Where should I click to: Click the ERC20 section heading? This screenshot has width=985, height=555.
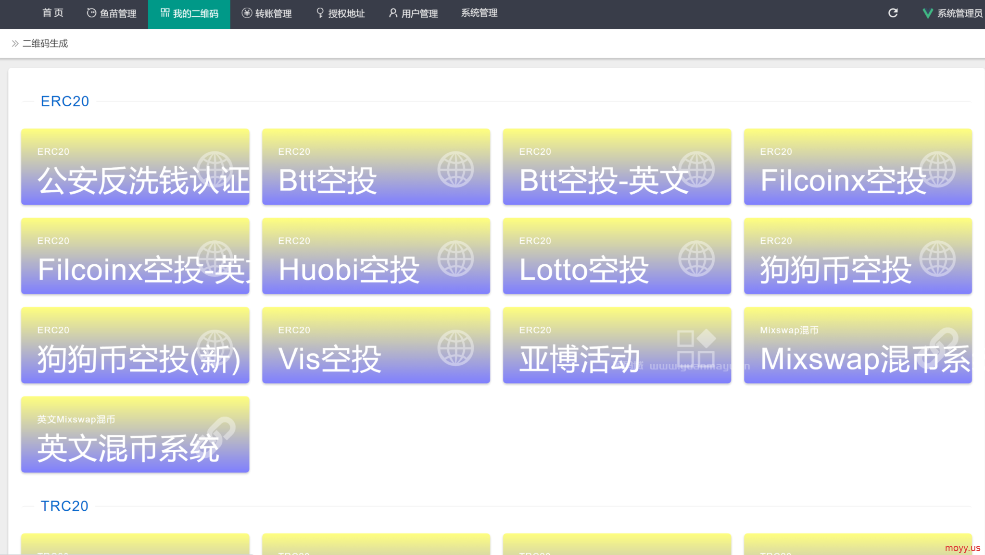(65, 101)
